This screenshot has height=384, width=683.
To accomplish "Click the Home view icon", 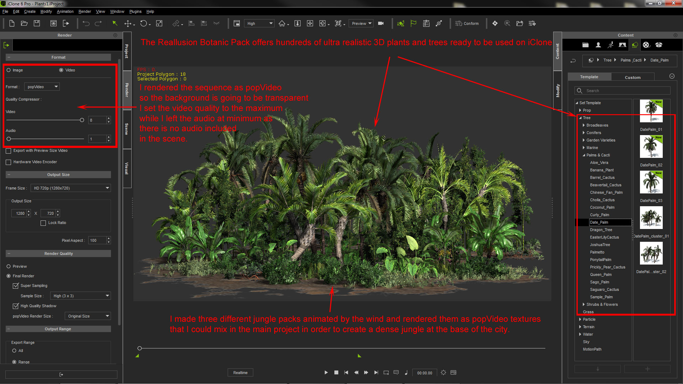I will pos(282,23).
